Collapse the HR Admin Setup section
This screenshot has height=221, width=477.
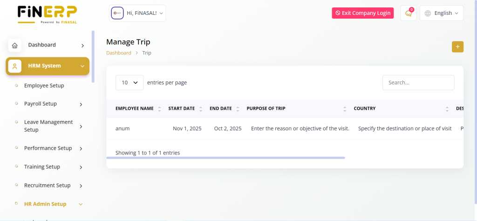point(81,204)
